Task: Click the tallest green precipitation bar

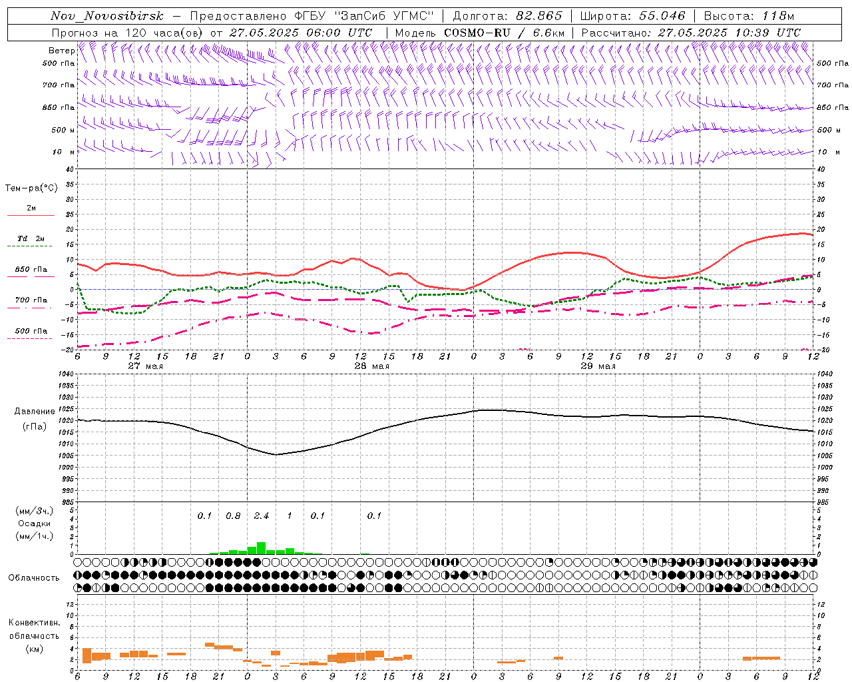Action: 261,548
